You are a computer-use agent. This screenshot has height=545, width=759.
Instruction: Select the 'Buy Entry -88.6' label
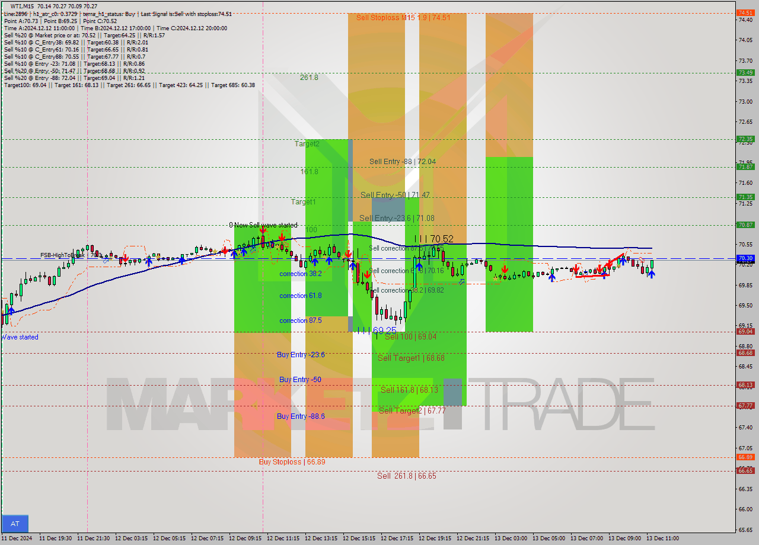click(x=301, y=416)
